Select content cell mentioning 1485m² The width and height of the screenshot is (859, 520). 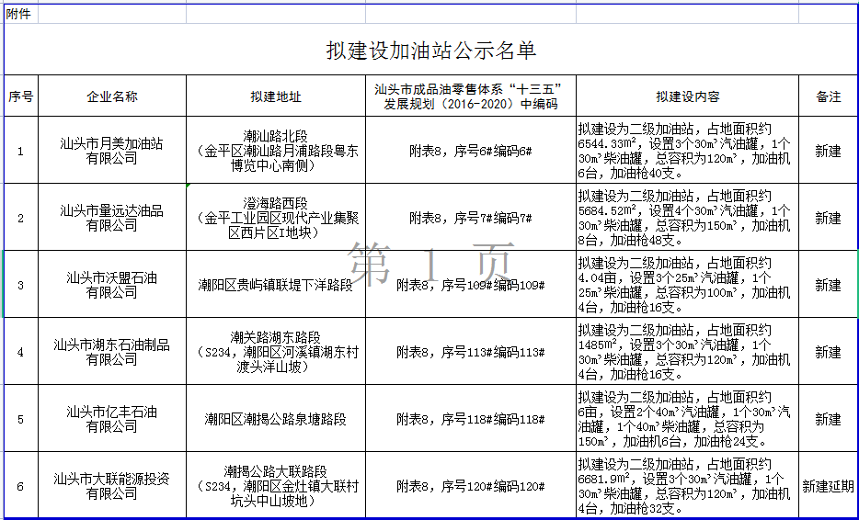(x=688, y=352)
